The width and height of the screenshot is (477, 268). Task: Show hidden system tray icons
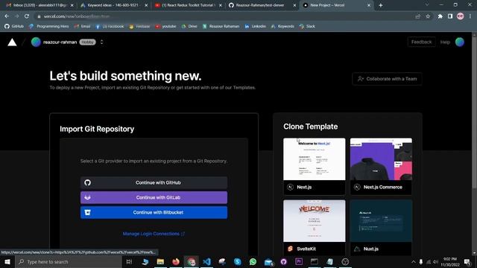coord(414,261)
